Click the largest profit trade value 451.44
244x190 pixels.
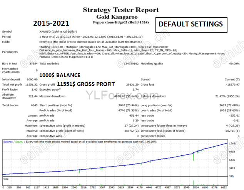click(134, 116)
